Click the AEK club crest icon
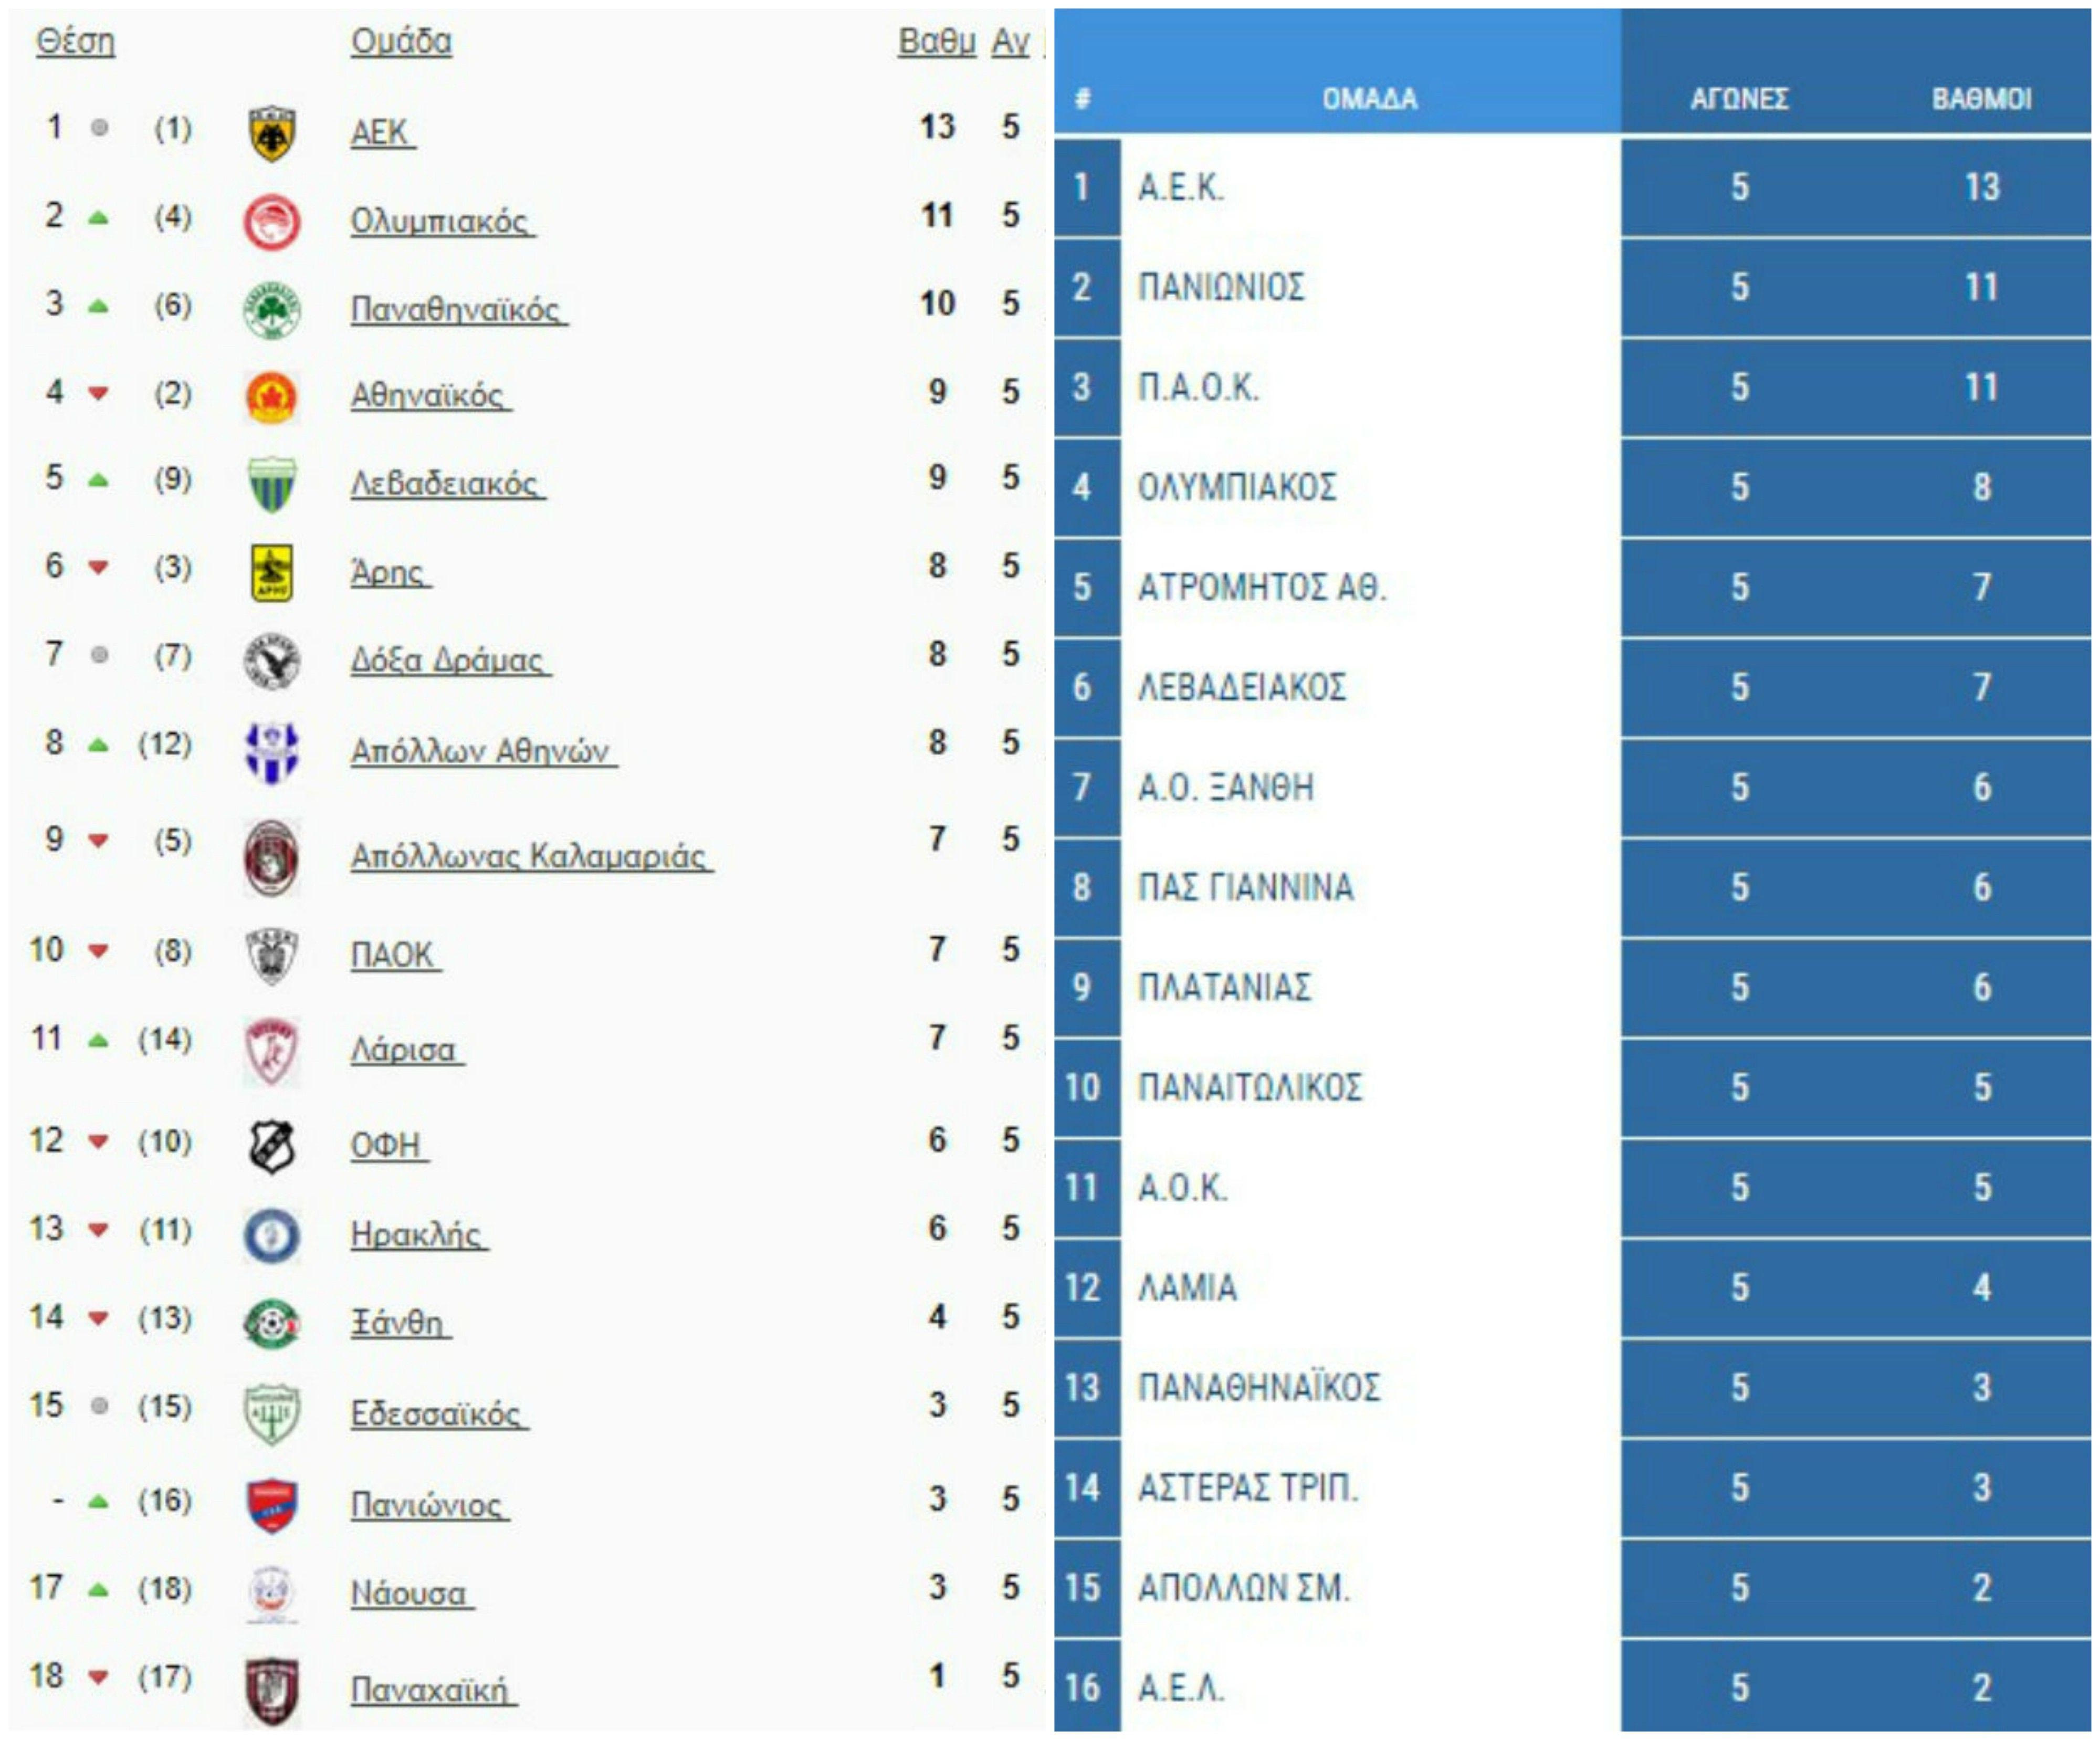Image resolution: width=2100 pixels, height=1740 pixels. click(271, 133)
